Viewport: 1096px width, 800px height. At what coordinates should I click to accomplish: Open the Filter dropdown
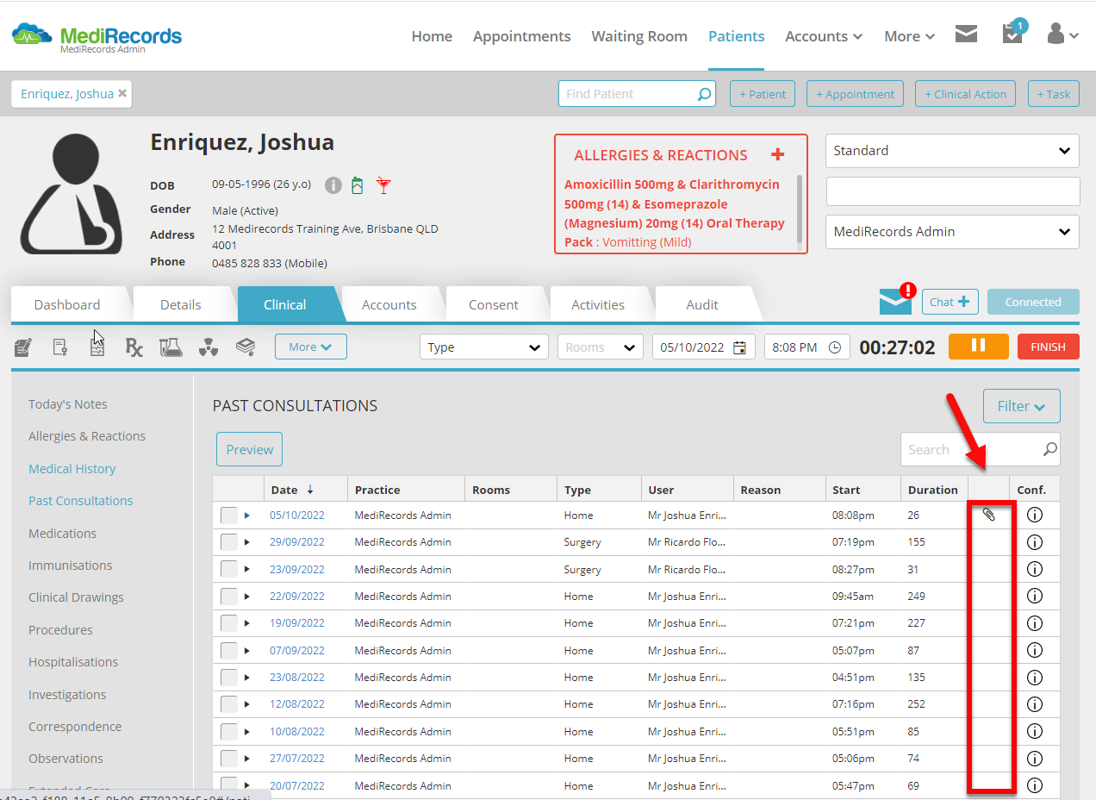1022,406
